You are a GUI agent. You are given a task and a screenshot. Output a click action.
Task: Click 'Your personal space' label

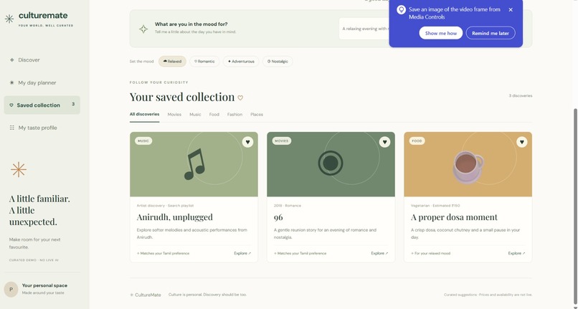tap(44, 285)
